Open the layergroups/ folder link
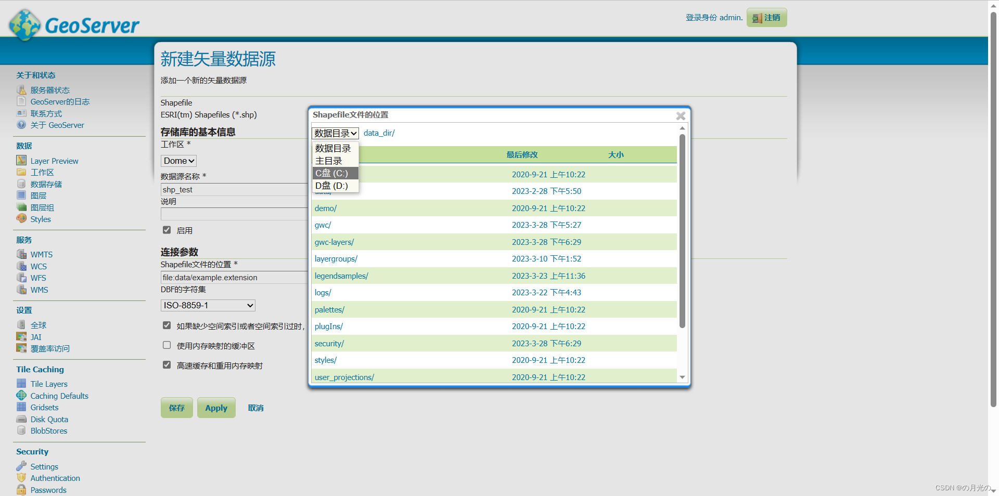The width and height of the screenshot is (999, 496). coord(336,258)
